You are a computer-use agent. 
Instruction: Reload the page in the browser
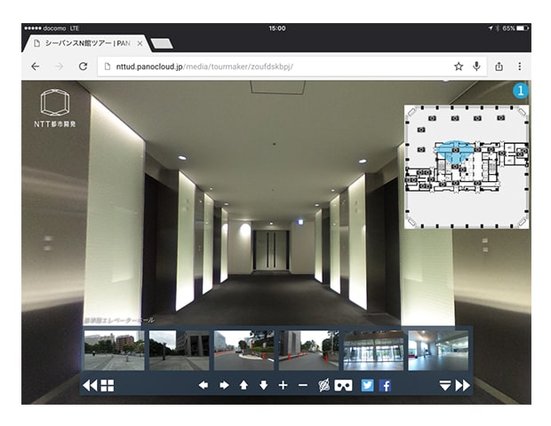pyautogui.click(x=83, y=67)
